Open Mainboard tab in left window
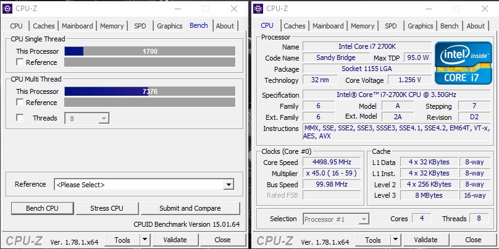Viewport: 499px width, 249px height. pos(77,26)
